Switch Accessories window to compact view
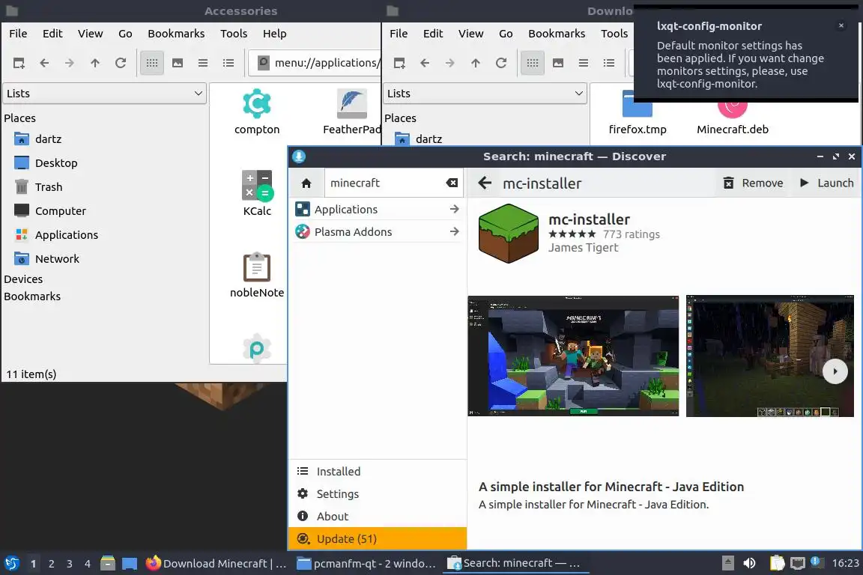Viewport: 863px width, 575px height. (203, 63)
